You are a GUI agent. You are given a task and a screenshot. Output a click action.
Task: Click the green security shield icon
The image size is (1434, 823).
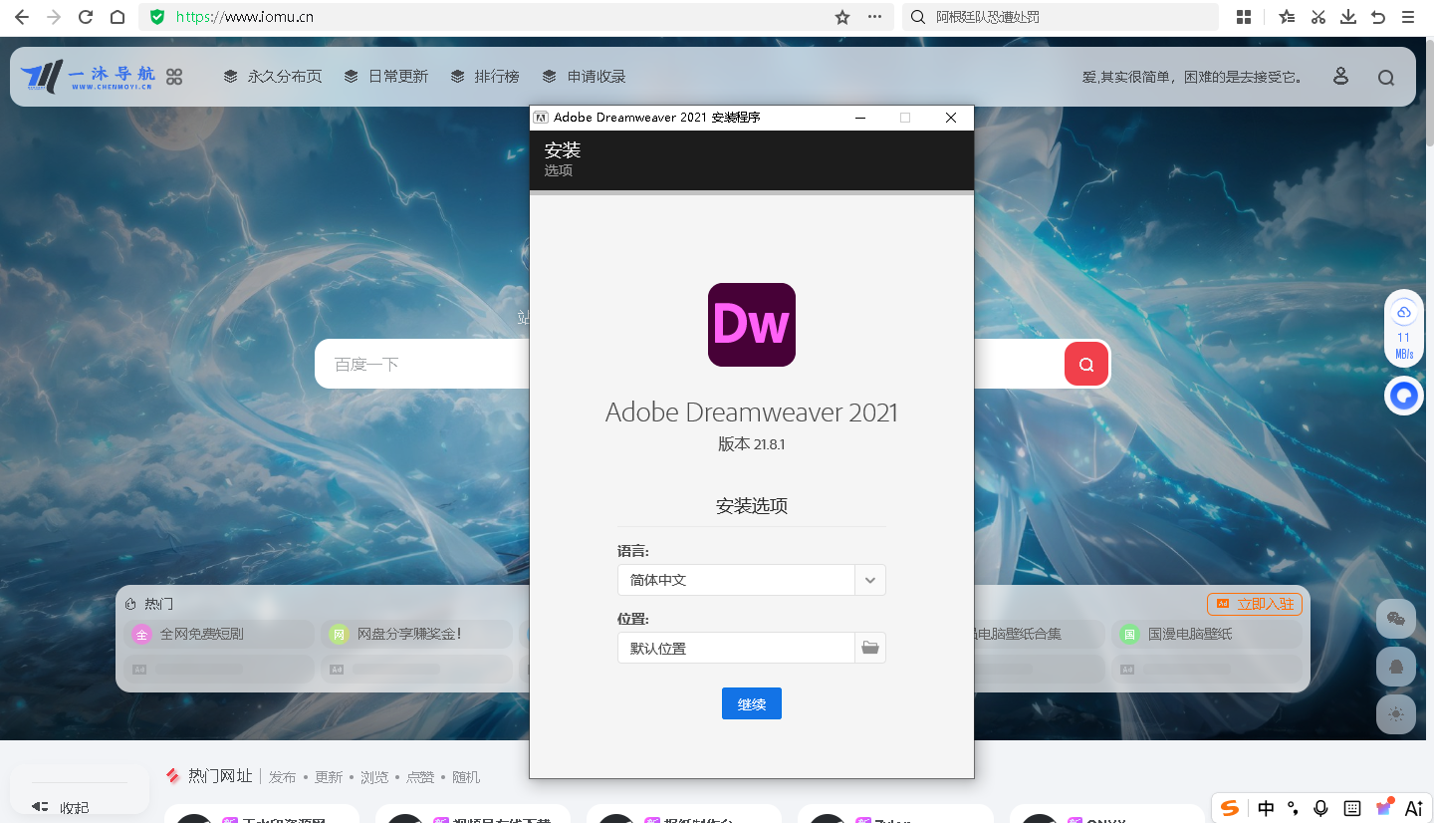pos(157,17)
